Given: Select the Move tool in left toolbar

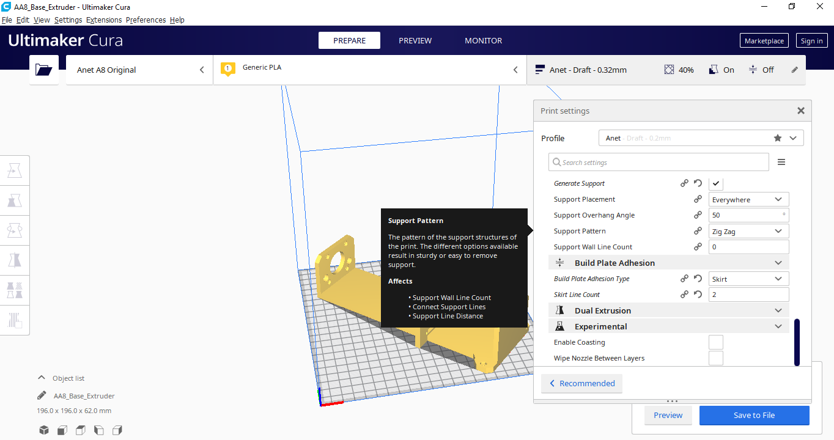Looking at the screenshot, I should pyautogui.click(x=15, y=170).
